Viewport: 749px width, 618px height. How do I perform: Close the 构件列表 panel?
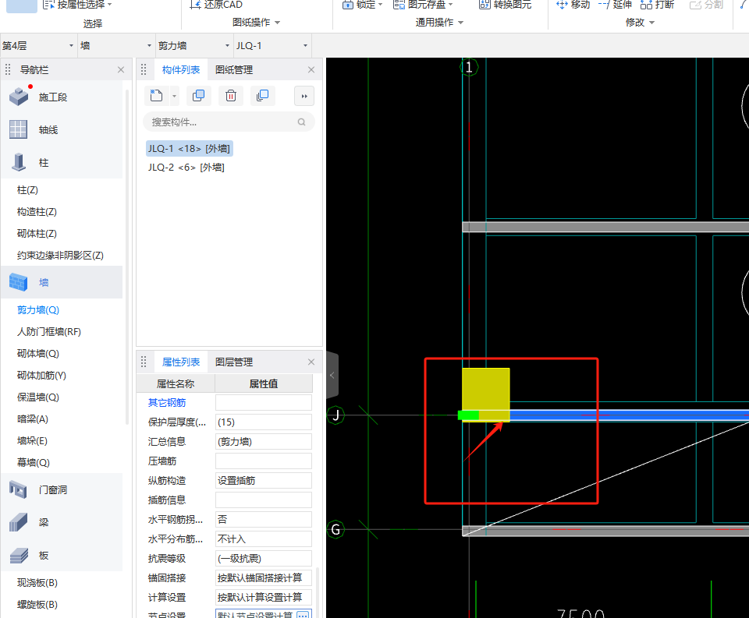coord(311,69)
